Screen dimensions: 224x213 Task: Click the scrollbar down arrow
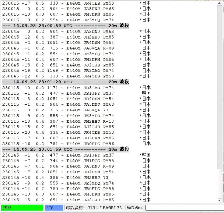(x=219, y=200)
